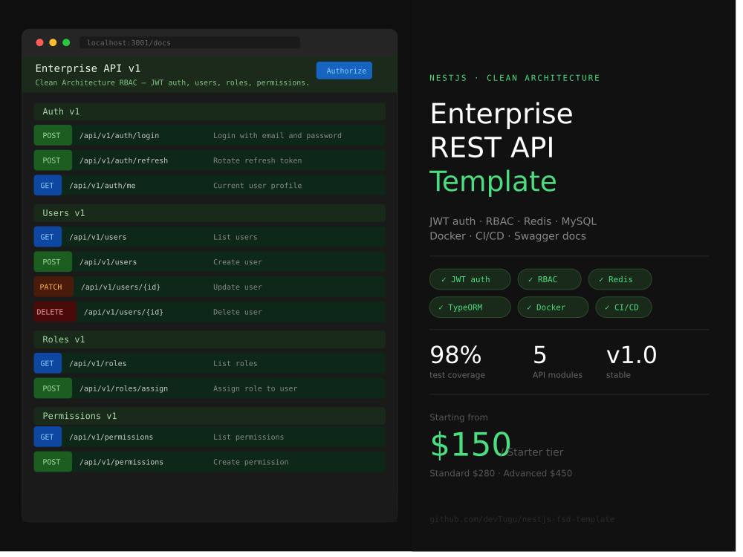Minimize the docs window with the yellow button

[x=53, y=43]
